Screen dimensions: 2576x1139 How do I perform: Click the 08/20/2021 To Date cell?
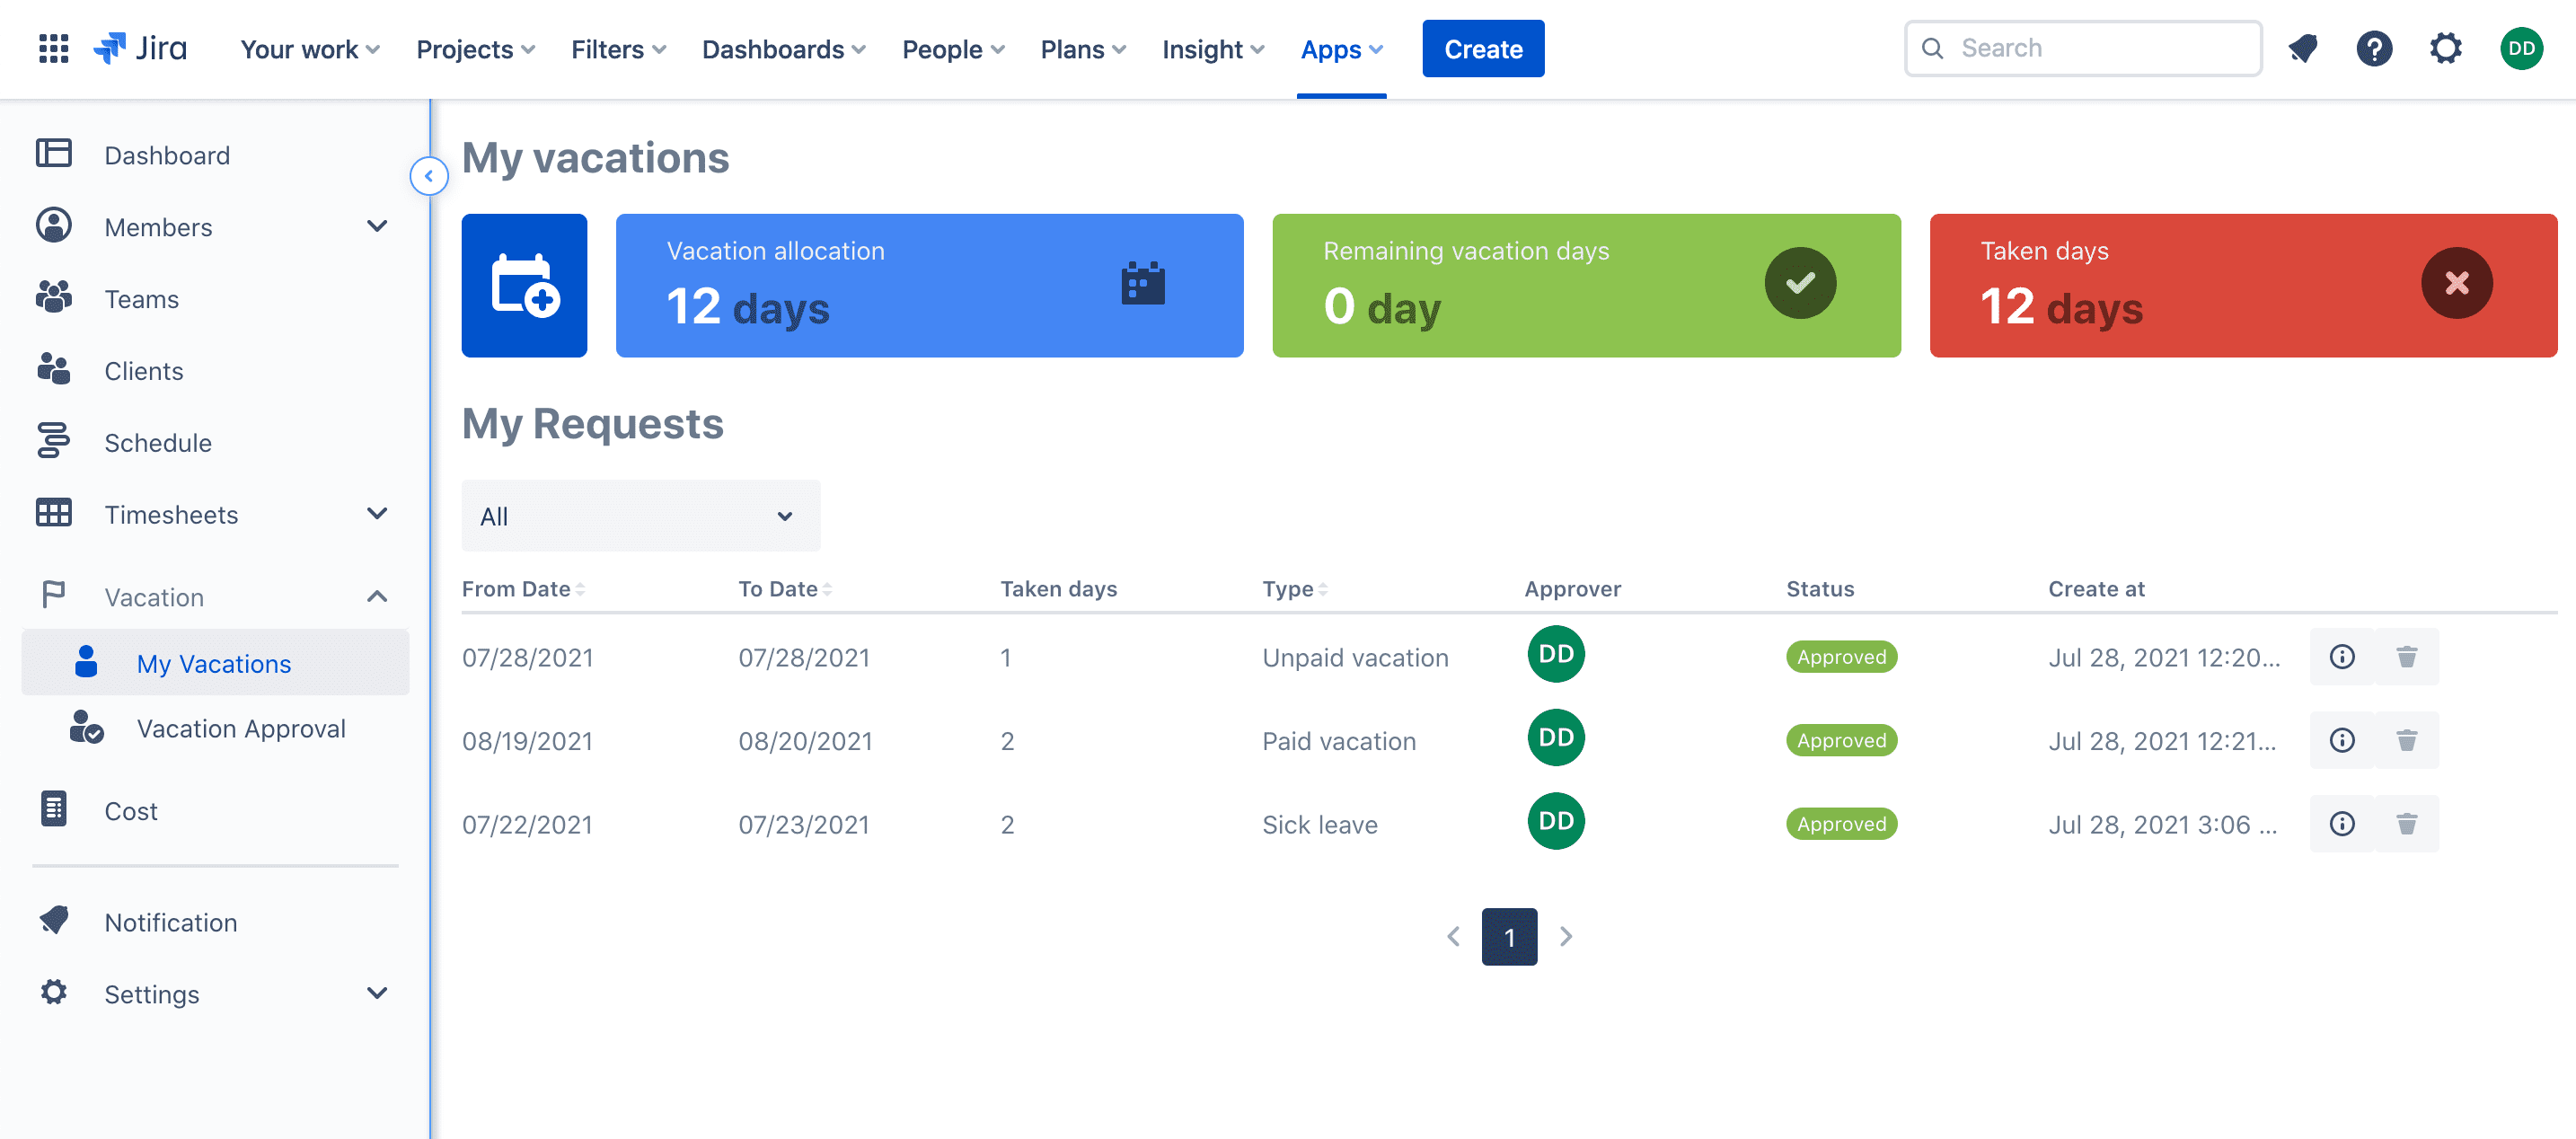(x=805, y=741)
